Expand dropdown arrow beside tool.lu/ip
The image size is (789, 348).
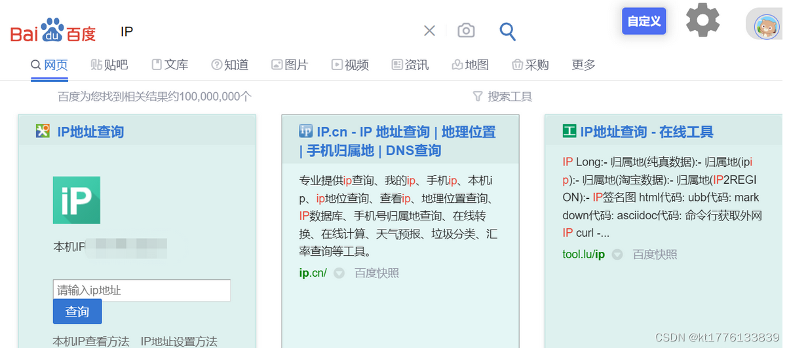[617, 254]
